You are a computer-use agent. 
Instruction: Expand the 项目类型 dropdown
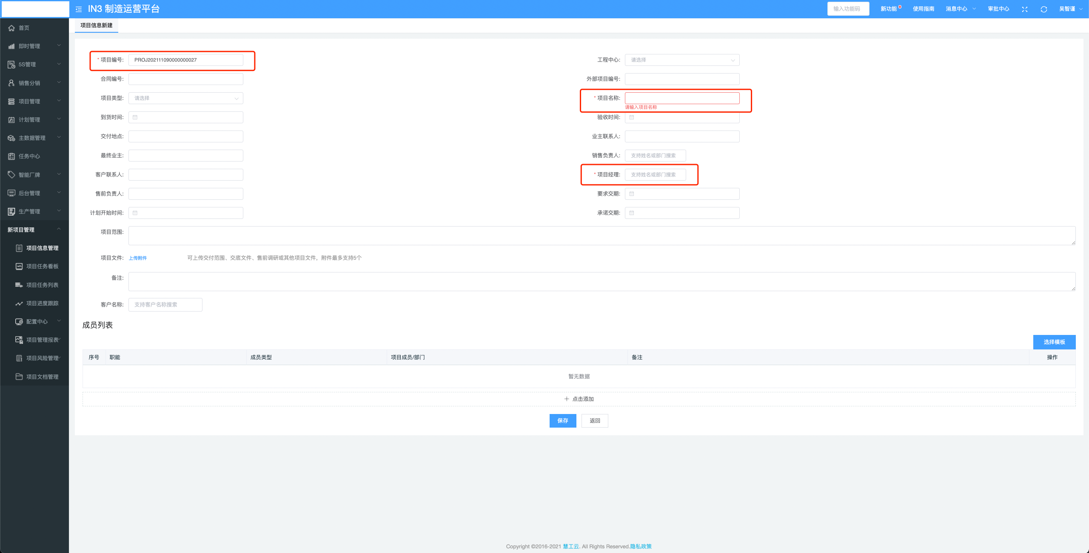coord(186,98)
